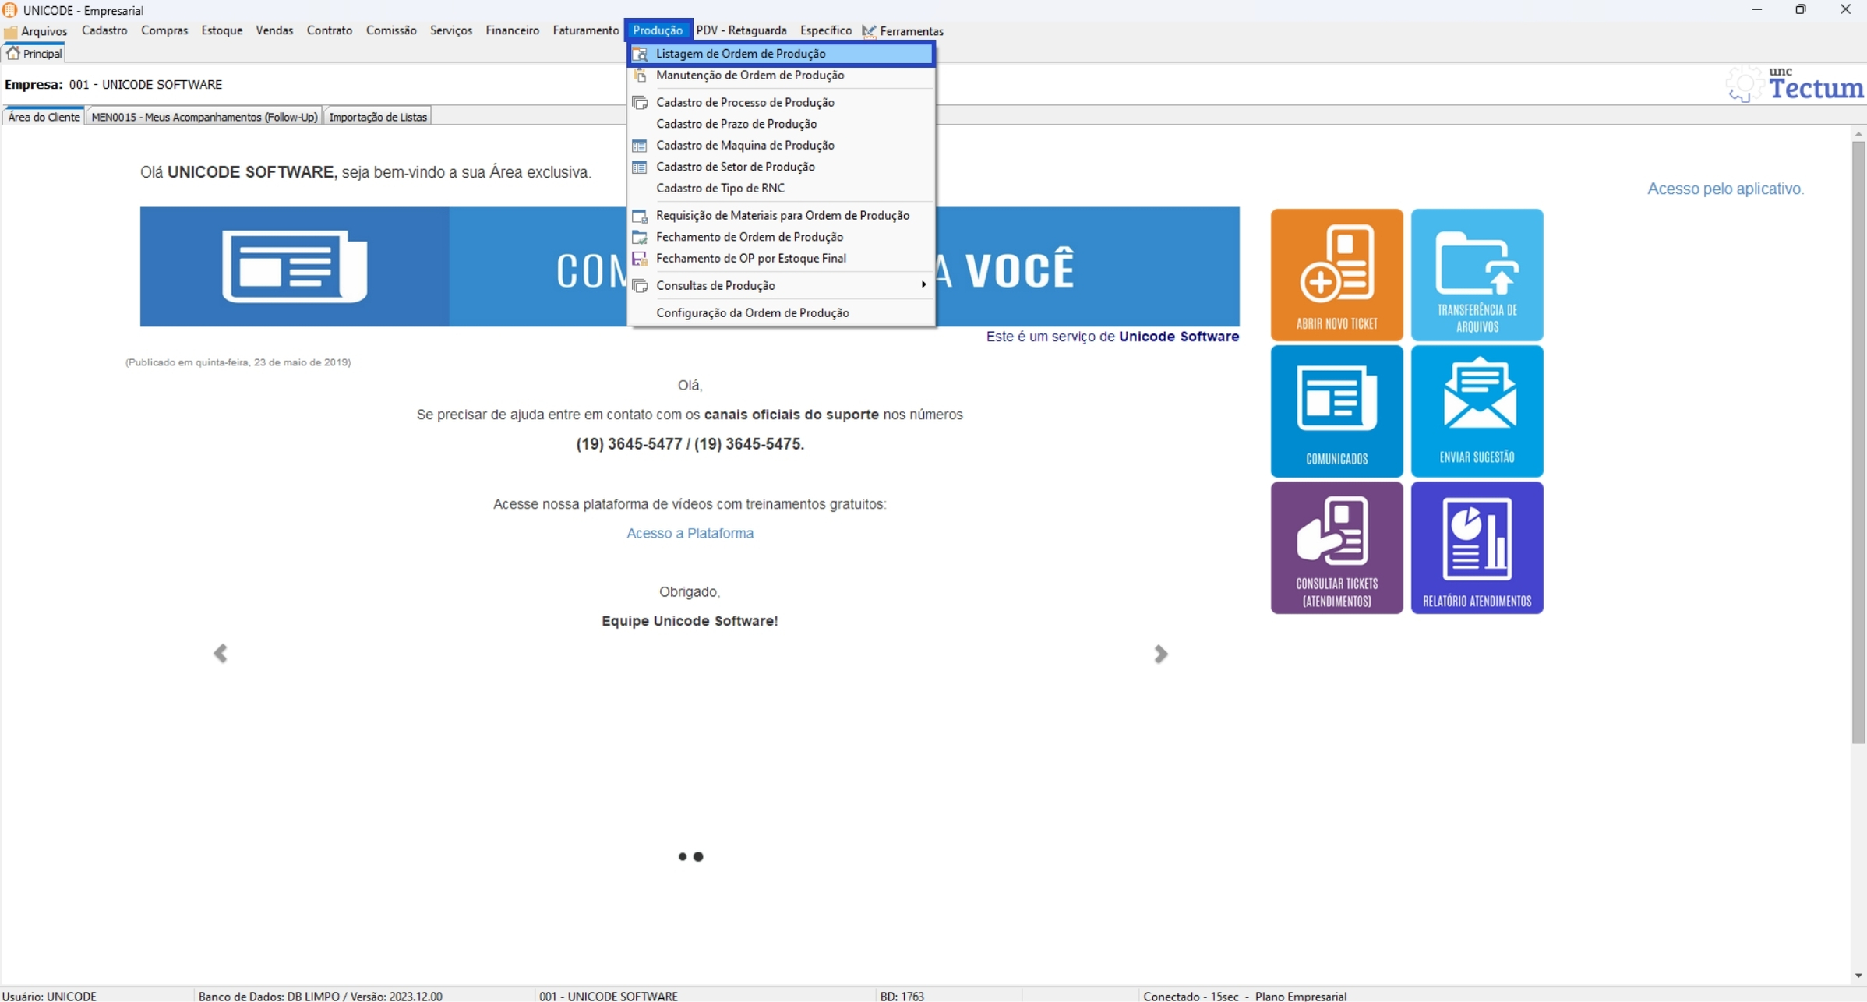Viewport: 1867px width, 1002px height.
Task: Click the vertical scrollbar down arrow
Action: [1858, 976]
